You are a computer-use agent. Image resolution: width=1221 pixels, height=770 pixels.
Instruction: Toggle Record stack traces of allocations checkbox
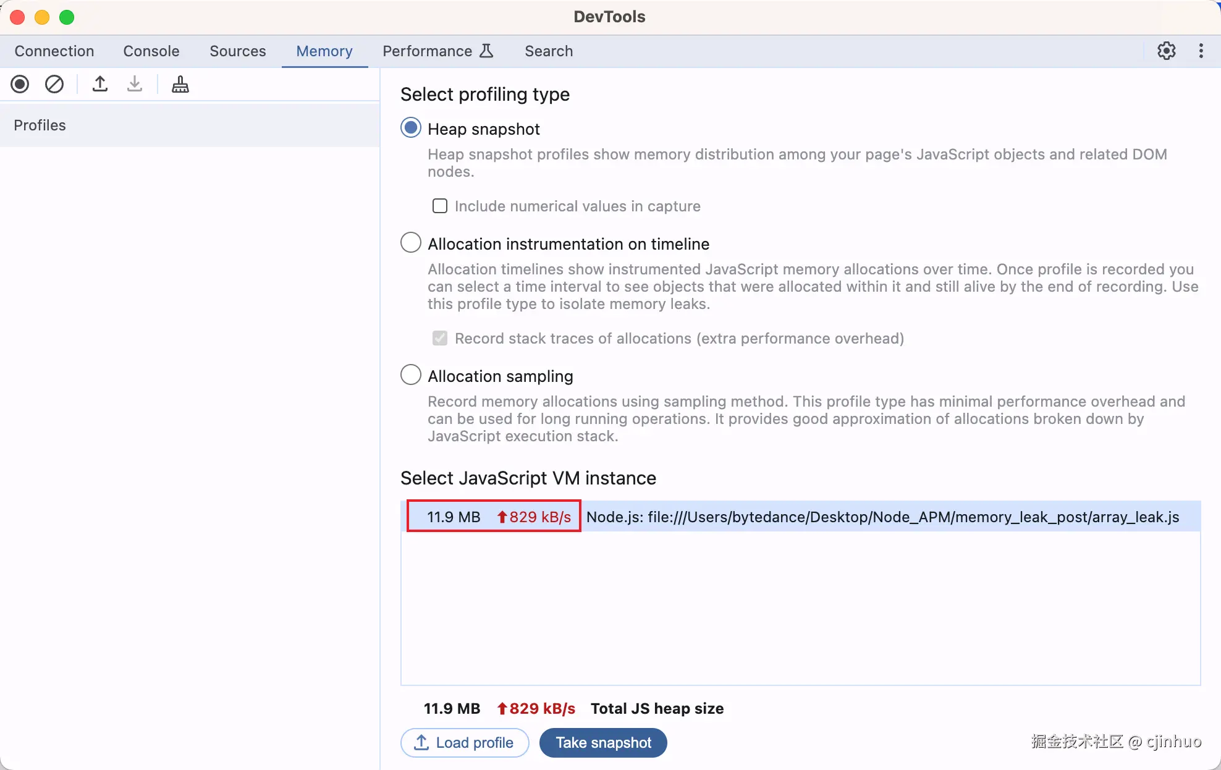(440, 338)
